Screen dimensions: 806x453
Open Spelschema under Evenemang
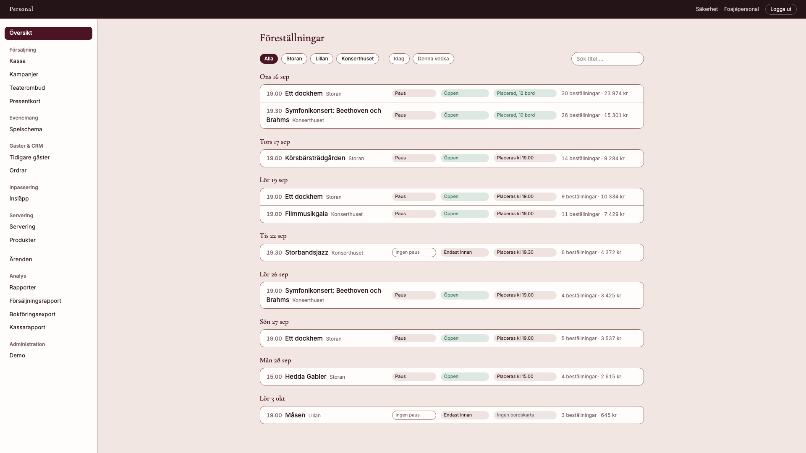coord(48,129)
